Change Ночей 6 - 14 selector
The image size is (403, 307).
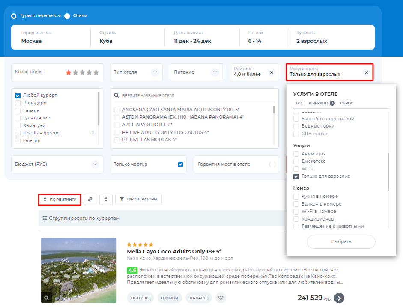click(x=263, y=37)
